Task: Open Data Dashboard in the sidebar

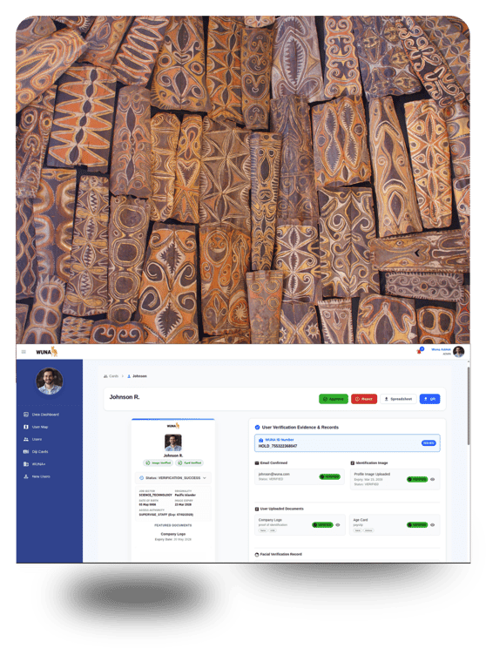Action: pyautogui.click(x=41, y=414)
